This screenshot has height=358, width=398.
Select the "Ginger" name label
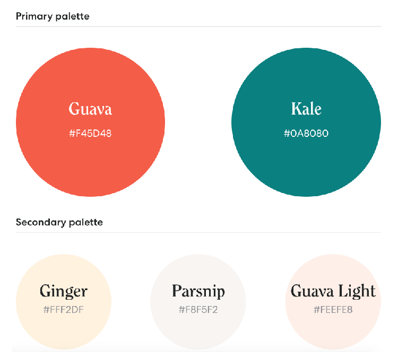coord(64,291)
